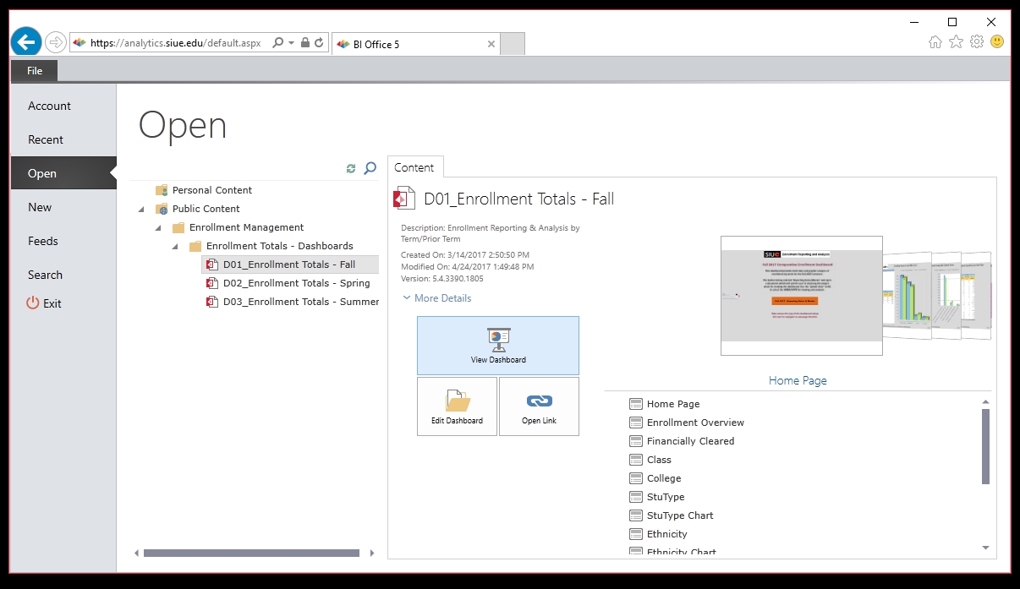1020x589 pixels.
Task: Expand More Details section
Action: pyautogui.click(x=436, y=298)
